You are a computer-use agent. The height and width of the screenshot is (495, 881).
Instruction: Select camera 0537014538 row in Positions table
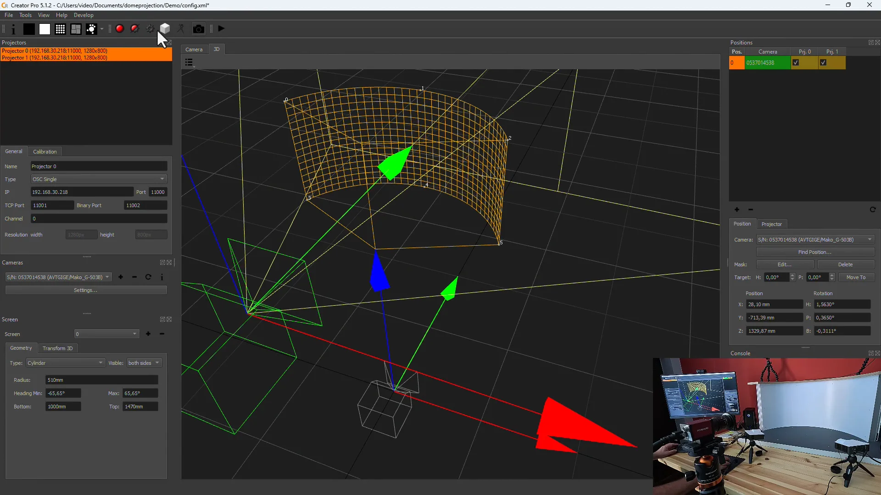[768, 63]
